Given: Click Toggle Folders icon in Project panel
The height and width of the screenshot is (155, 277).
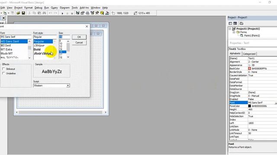Looking at the screenshot, I should (x=242, y=23).
